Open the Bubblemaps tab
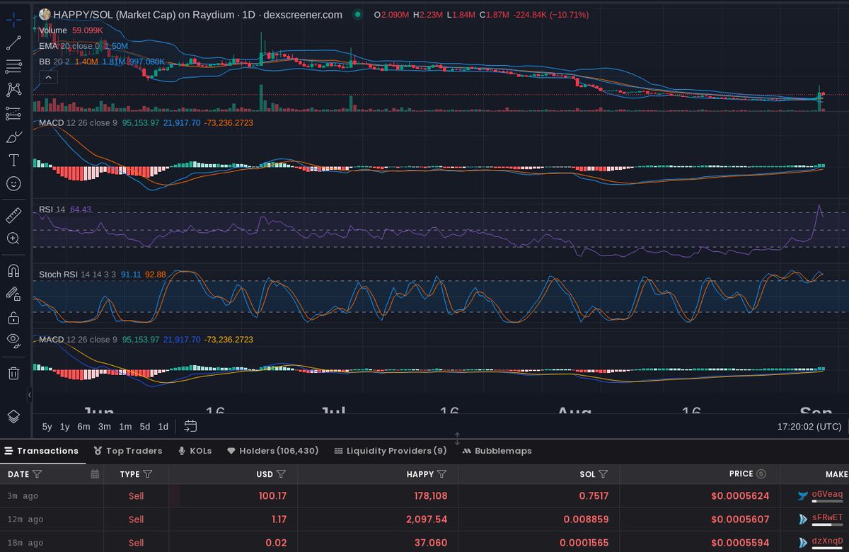The height and width of the screenshot is (552, 849). click(497, 451)
